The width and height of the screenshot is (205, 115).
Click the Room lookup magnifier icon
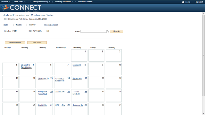(108, 31)
